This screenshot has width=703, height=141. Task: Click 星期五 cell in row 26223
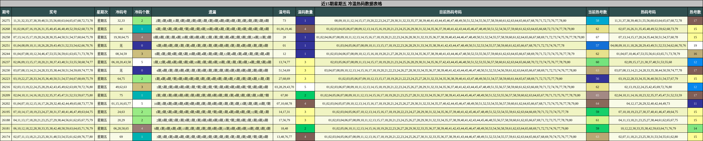pyautogui.click(x=102, y=79)
